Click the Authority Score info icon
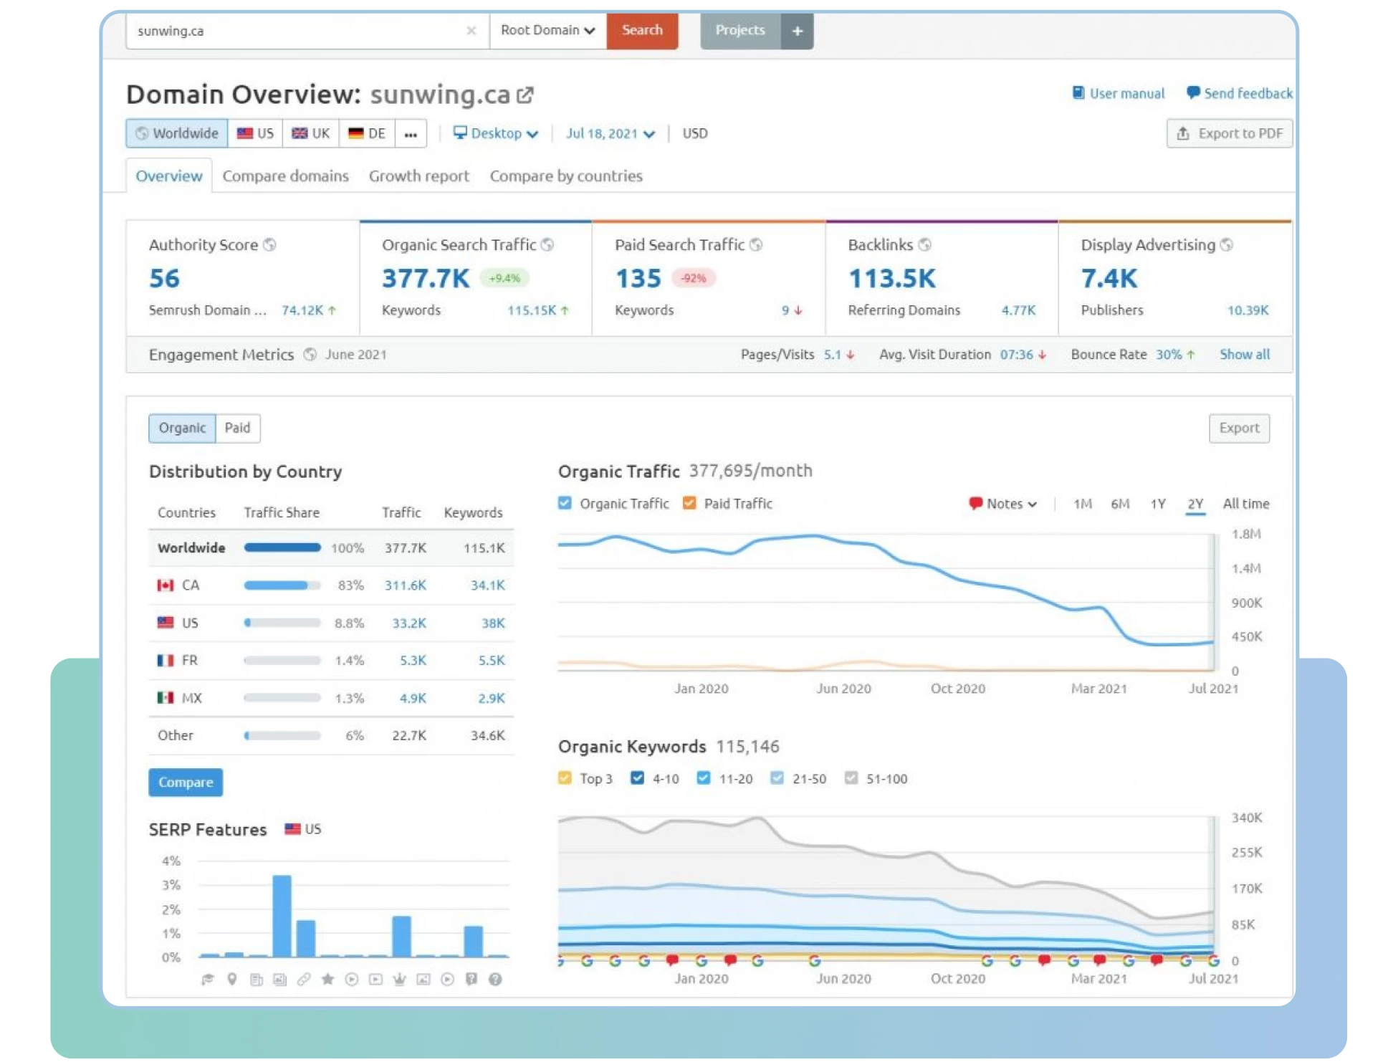This screenshot has height=1062, width=1398. [269, 245]
